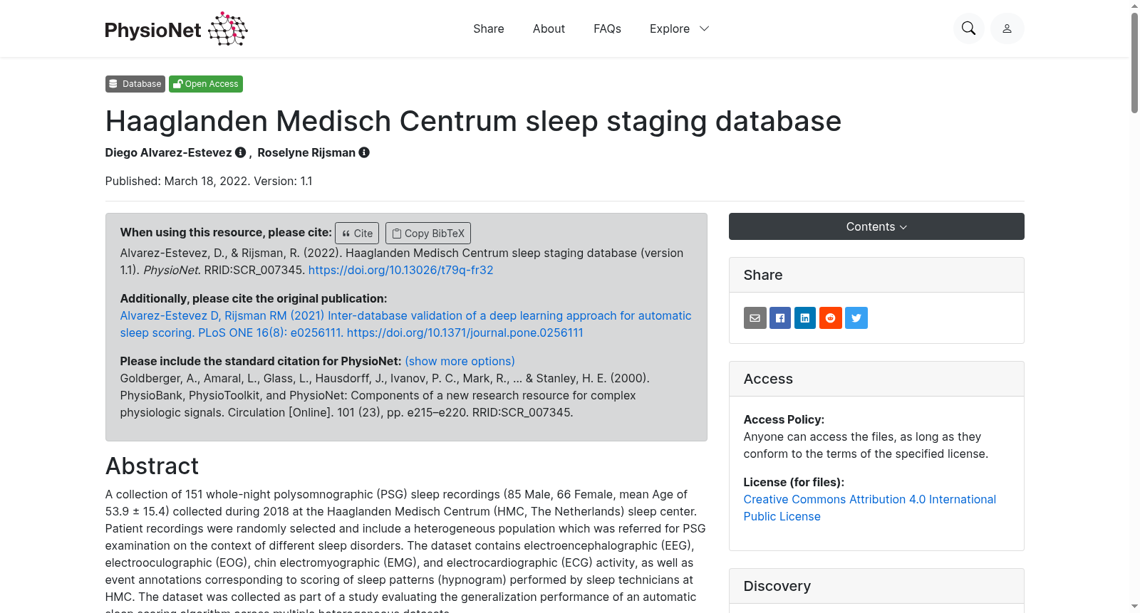The width and height of the screenshot is (1140, 613).
Task: Show more citation options
Action: (x=460, y=361)
